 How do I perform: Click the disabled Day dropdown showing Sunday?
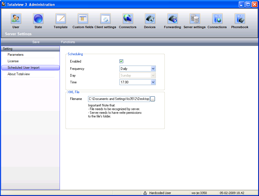(138, 75)
